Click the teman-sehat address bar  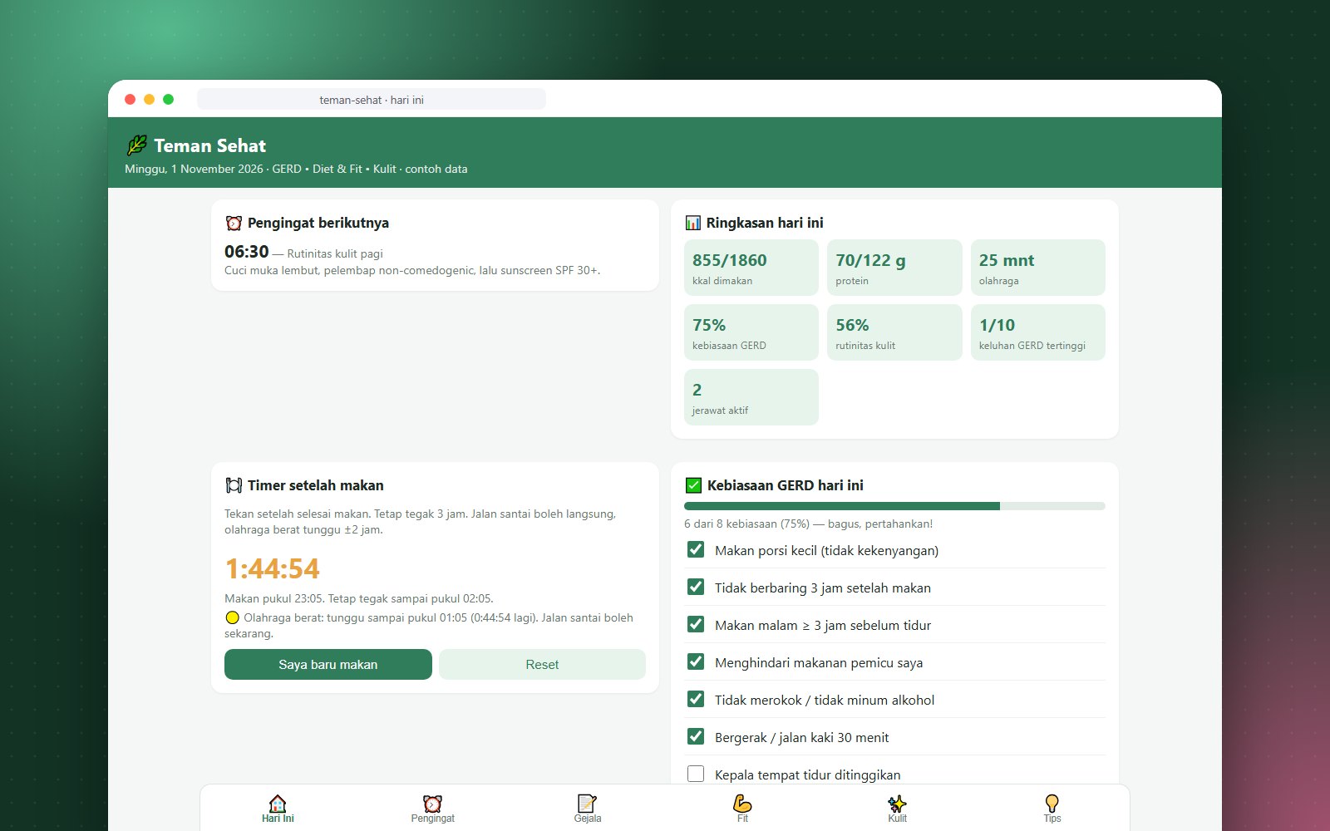point(372,99)
